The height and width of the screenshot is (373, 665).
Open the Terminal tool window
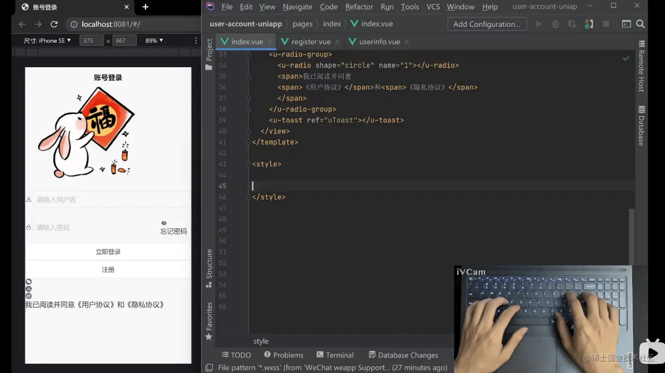(335, 355)
